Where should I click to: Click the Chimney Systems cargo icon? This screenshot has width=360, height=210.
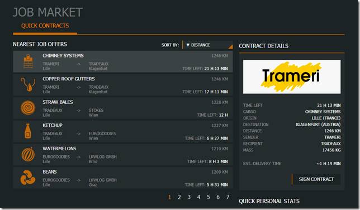28,61
